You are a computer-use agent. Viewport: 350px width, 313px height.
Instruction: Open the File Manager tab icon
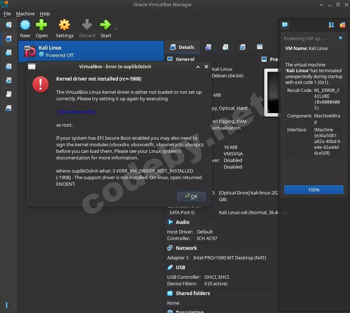[259, 47]
